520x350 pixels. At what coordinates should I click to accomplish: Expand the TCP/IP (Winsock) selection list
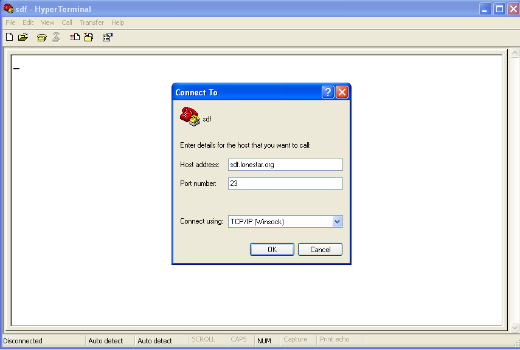click(337, 221)
